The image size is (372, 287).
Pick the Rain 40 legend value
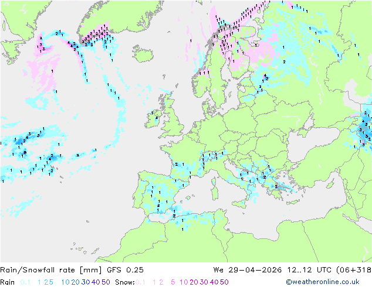pyautogui.click(x=96, y=282)
